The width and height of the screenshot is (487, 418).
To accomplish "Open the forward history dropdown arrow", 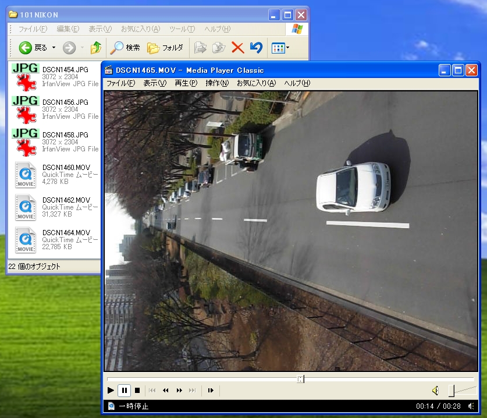I will tap(82, 48).
